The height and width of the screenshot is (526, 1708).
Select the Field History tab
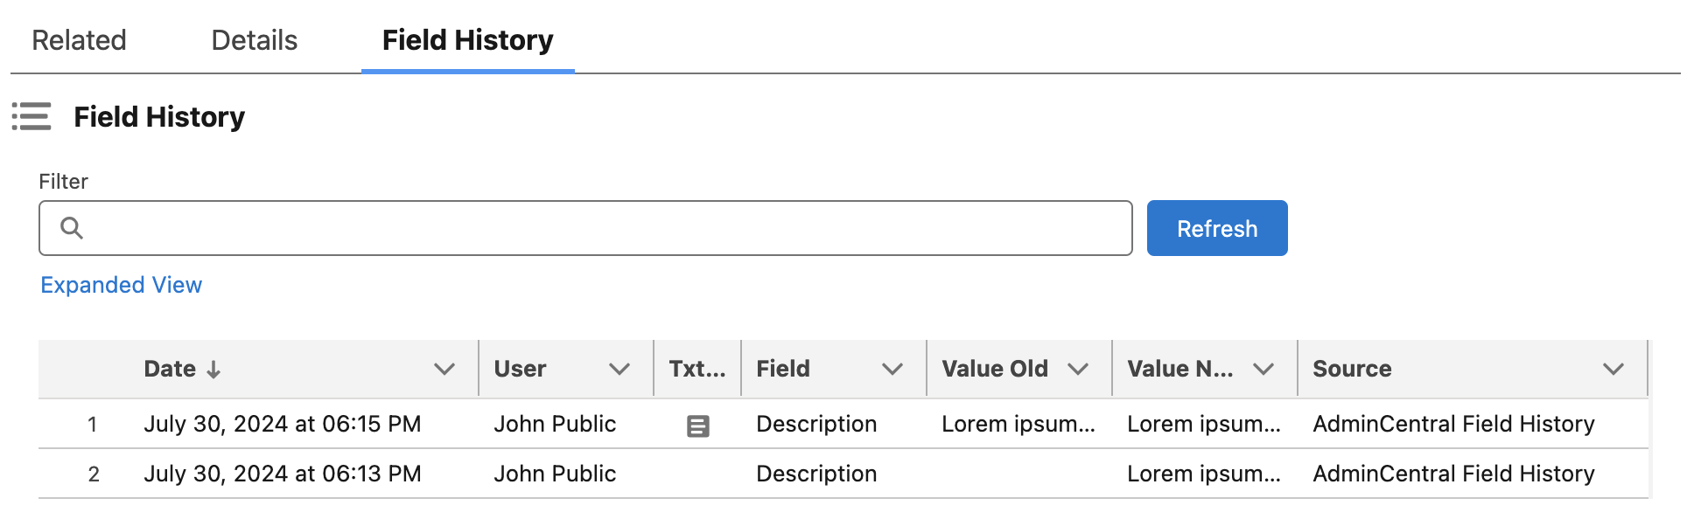[467, 40]
